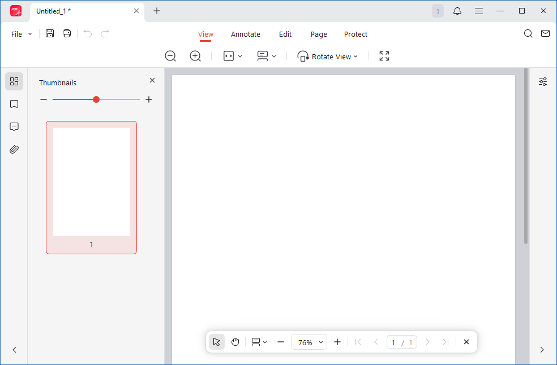Open the properties panel on right
Image resolution: width=557 pixels, height=365 pixels.
543,81
